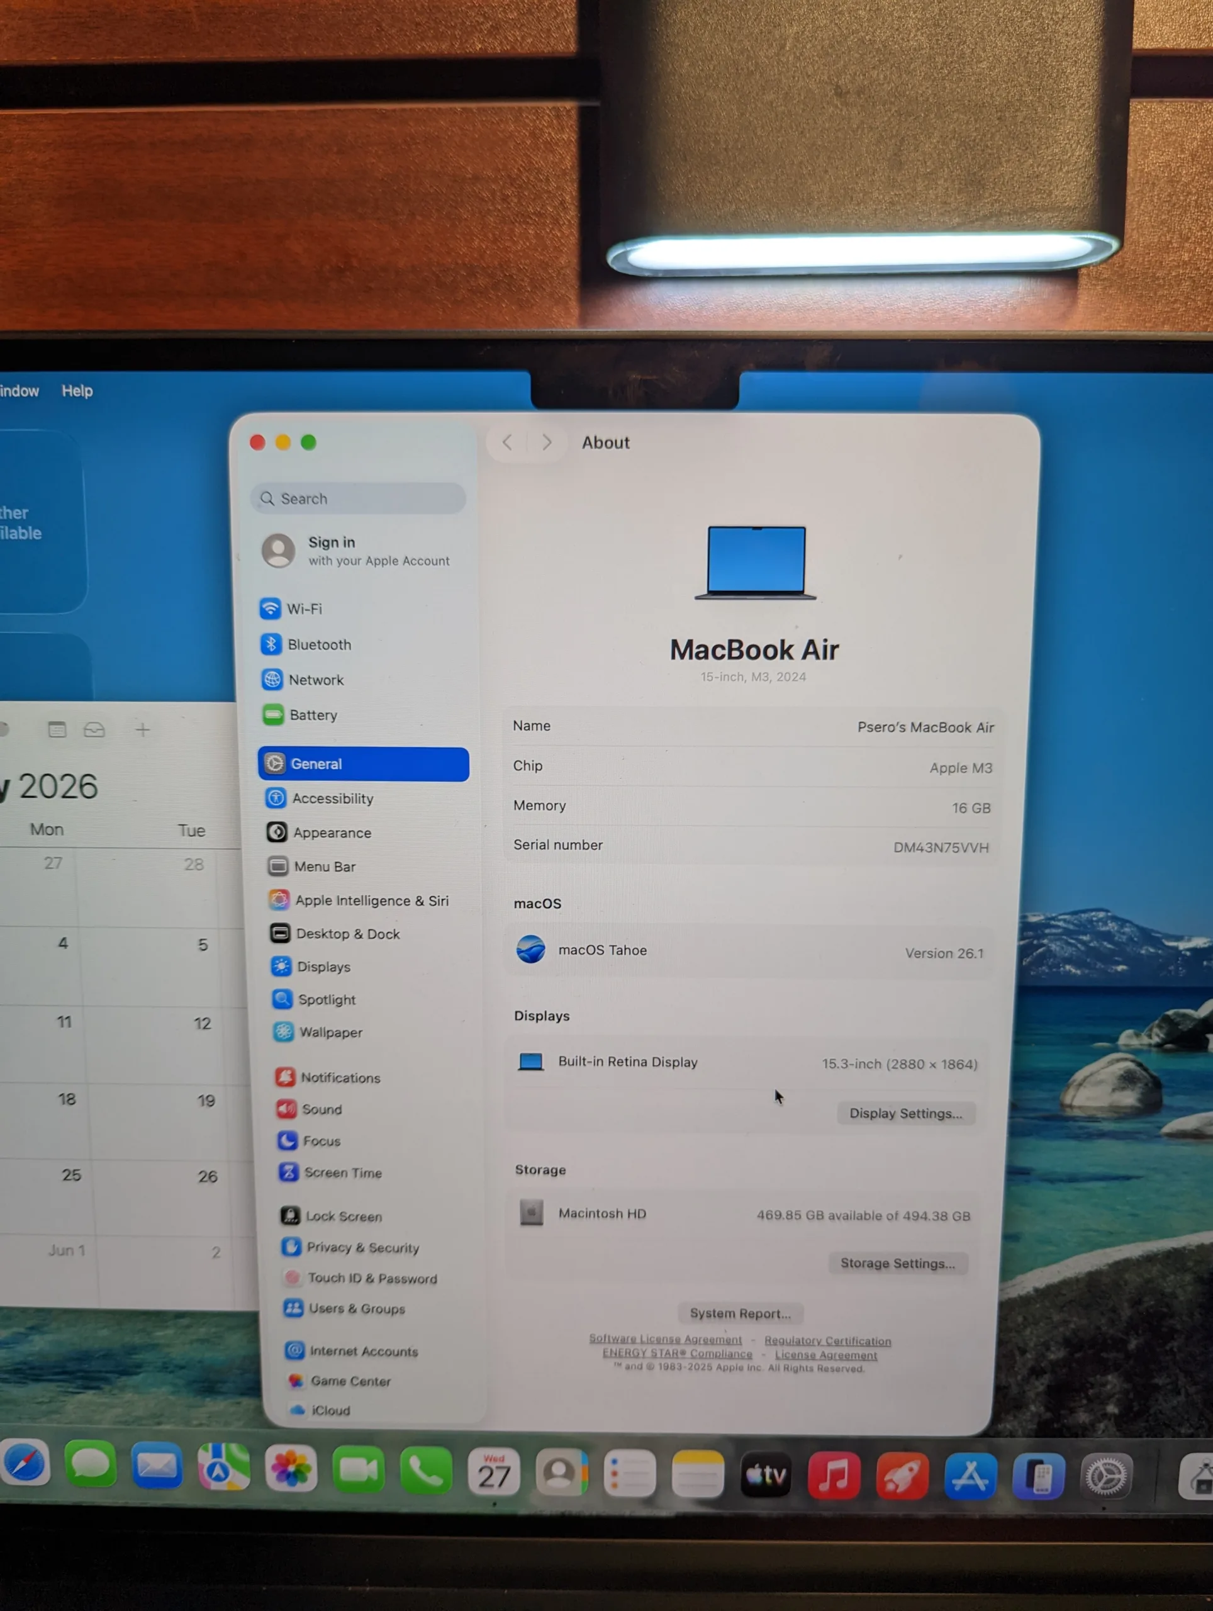Select Desktop & Dock in sidebar
The image size is (1213, 1611).
point(335,934)
